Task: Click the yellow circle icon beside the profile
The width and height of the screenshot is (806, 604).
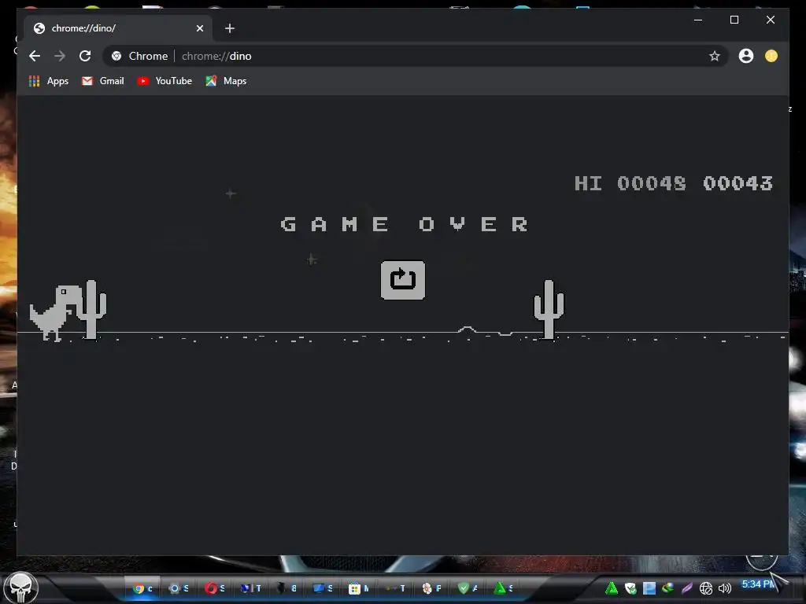Action: tap(771, 56)
